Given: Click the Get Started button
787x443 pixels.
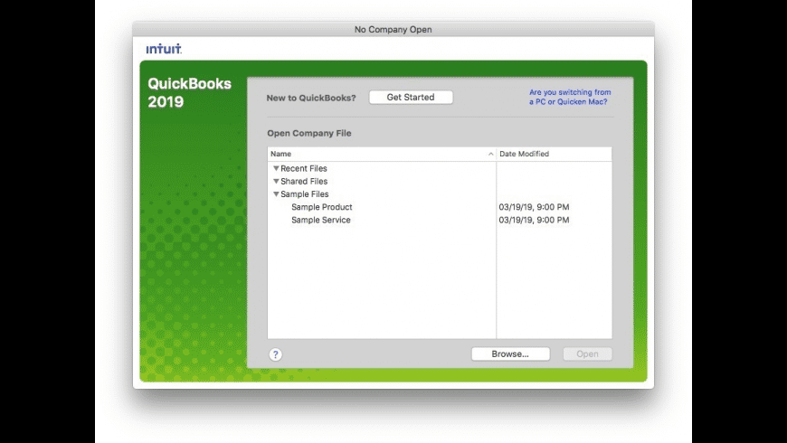Looking at the screenshot, I should 411,98.
